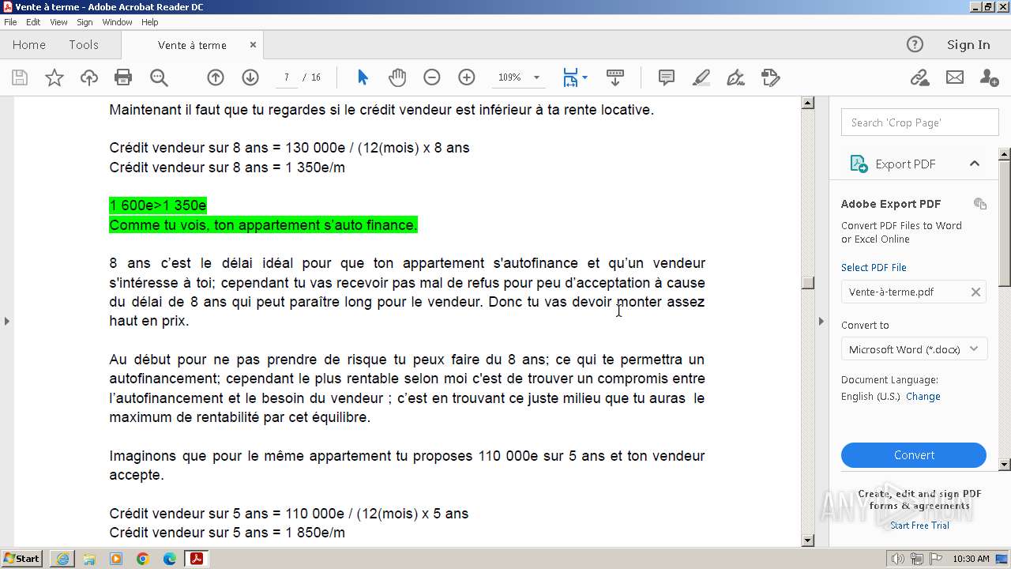Add a comment sticky note
The width and height of the screenshot is (1011, 569).
667,77
